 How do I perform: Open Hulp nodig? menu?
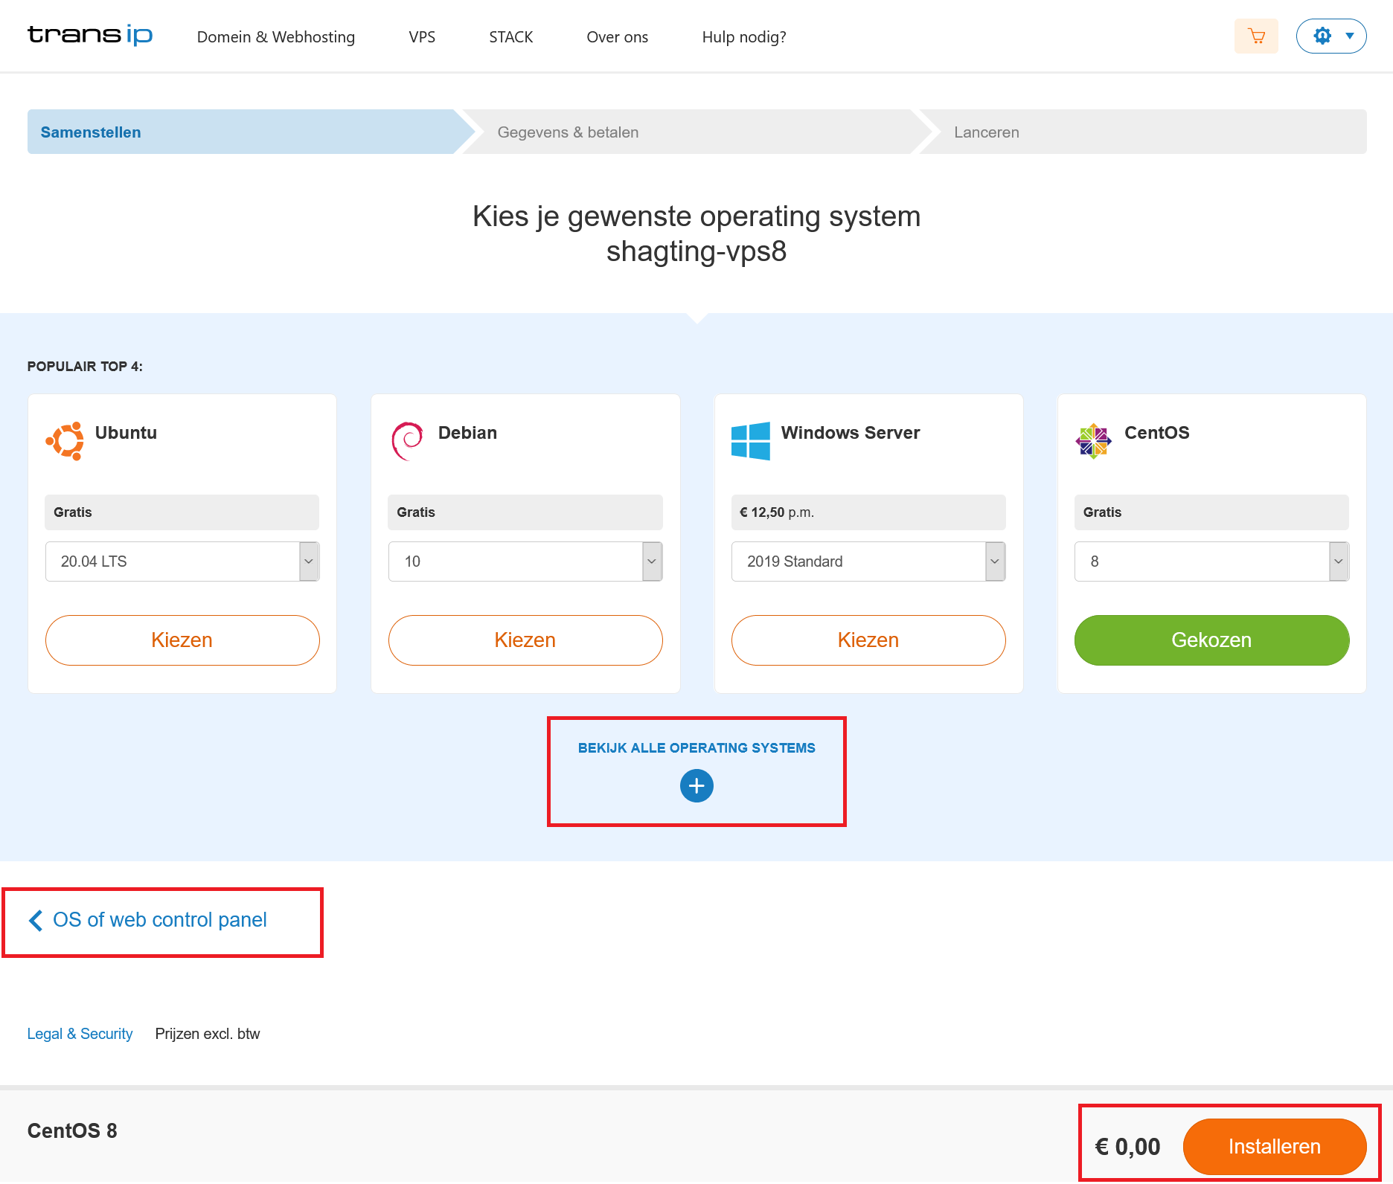click(x=744, y=37)
